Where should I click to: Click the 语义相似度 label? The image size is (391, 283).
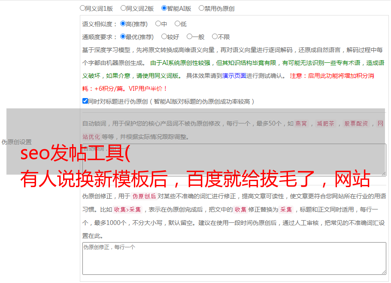tap(100, 24)
